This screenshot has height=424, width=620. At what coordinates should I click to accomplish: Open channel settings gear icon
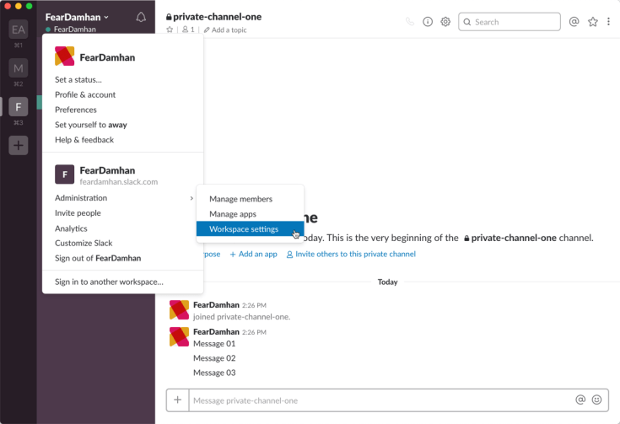pyautogui.click(x=445, y=22)
